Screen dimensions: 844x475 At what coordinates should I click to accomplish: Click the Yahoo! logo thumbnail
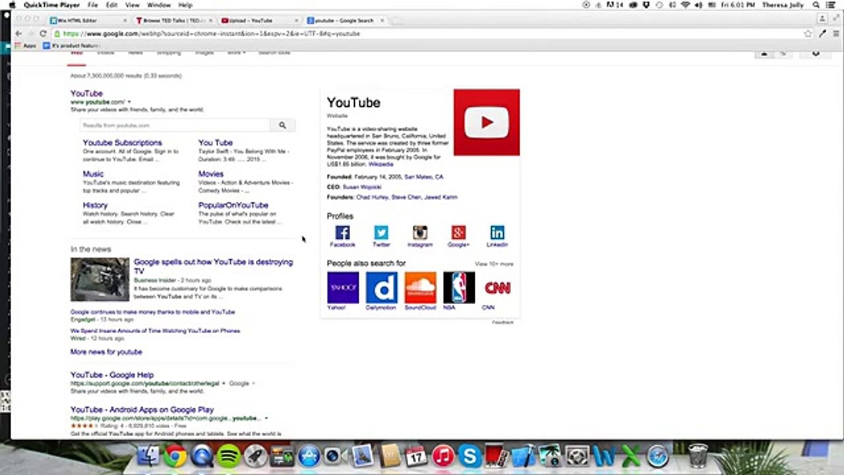click(x=343, y=288)
